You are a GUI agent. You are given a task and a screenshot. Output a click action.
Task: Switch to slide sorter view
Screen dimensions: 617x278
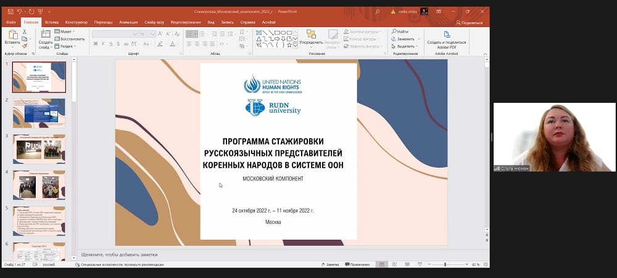(394, 264)
